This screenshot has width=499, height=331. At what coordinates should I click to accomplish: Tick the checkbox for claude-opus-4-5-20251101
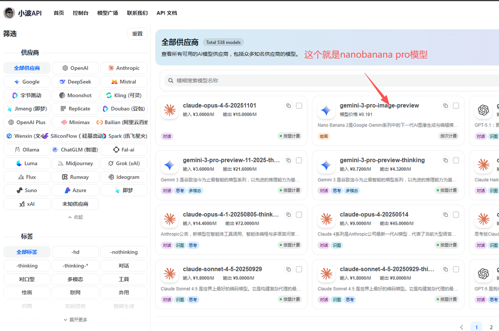tap(299, 106)
